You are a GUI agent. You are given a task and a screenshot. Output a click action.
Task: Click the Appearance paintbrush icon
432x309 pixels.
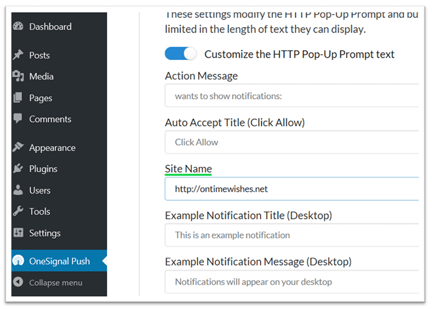(x=18, y=148)
